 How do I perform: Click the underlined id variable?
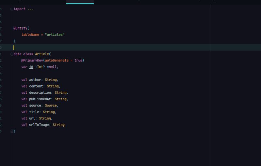[x=31, y=67]
